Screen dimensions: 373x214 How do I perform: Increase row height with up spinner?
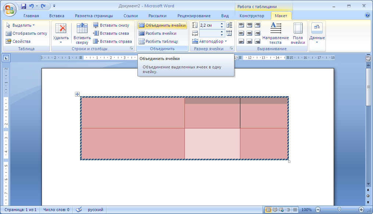(222, 24)
